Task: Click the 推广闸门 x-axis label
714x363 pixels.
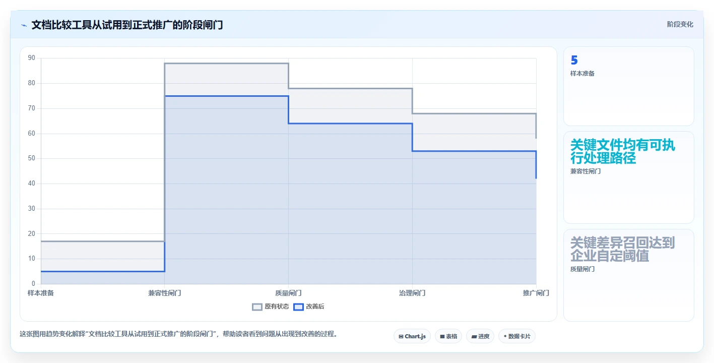Action: coord(536,293)
